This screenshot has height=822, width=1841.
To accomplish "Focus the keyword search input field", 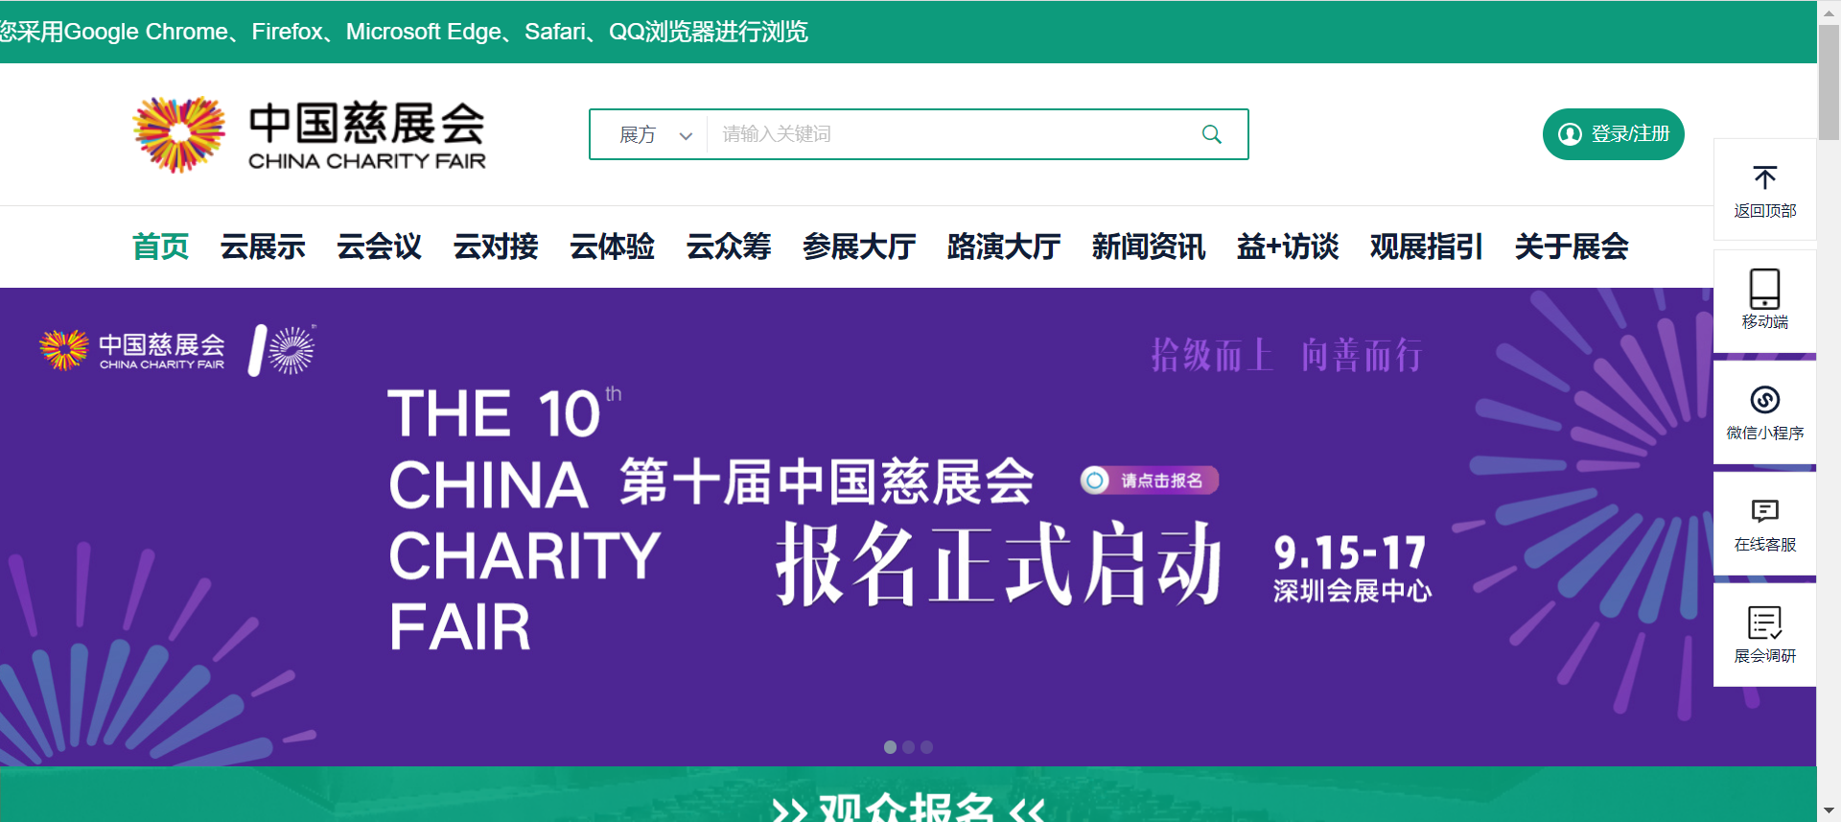I will (949, 134).
